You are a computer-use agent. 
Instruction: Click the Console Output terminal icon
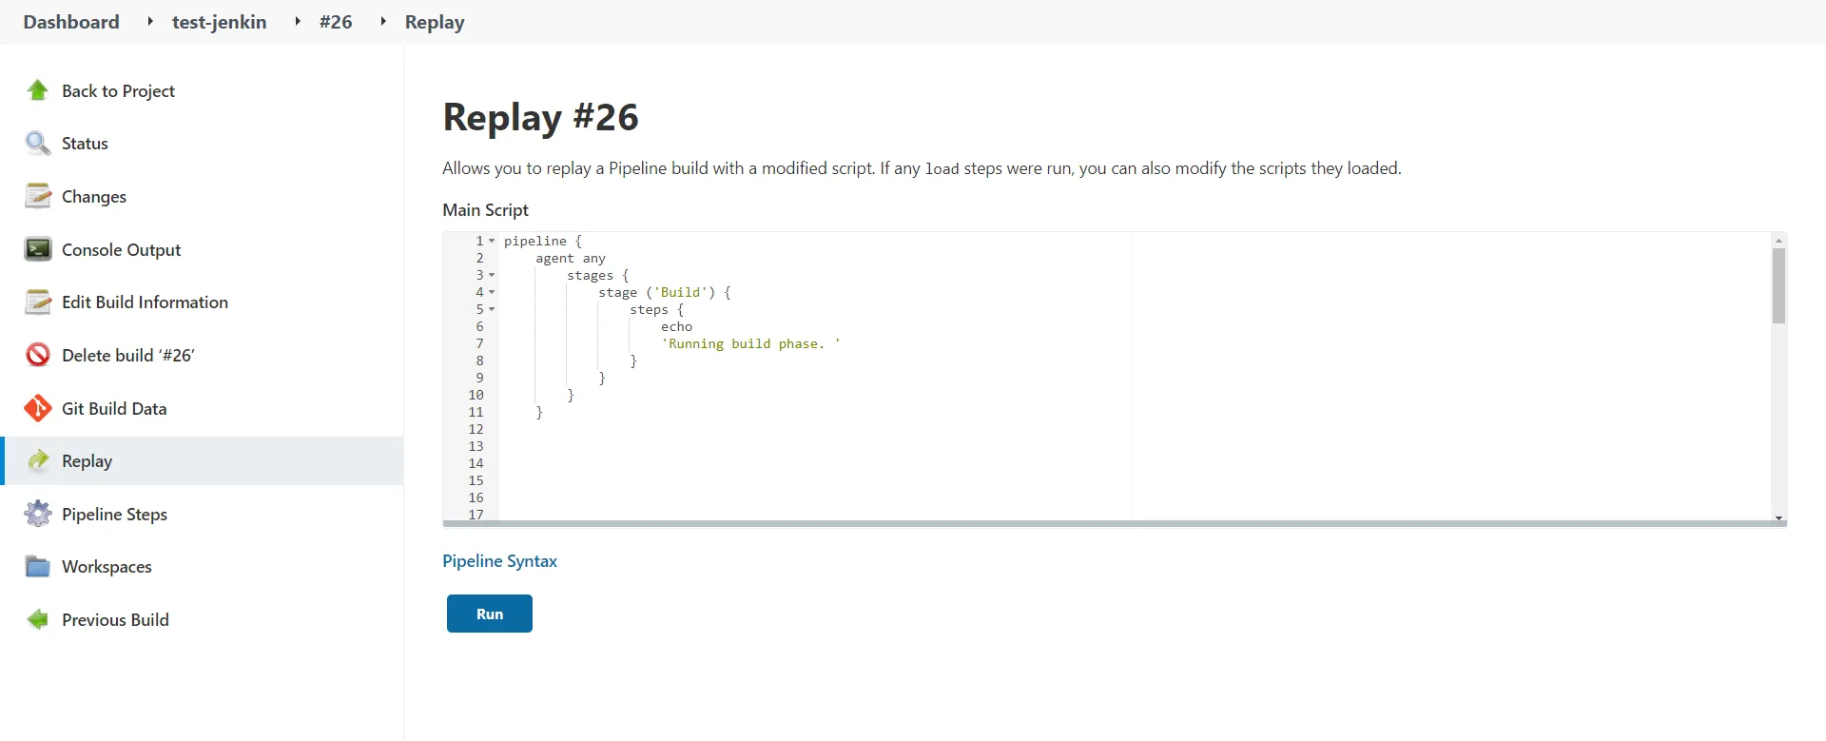[38, 249]
